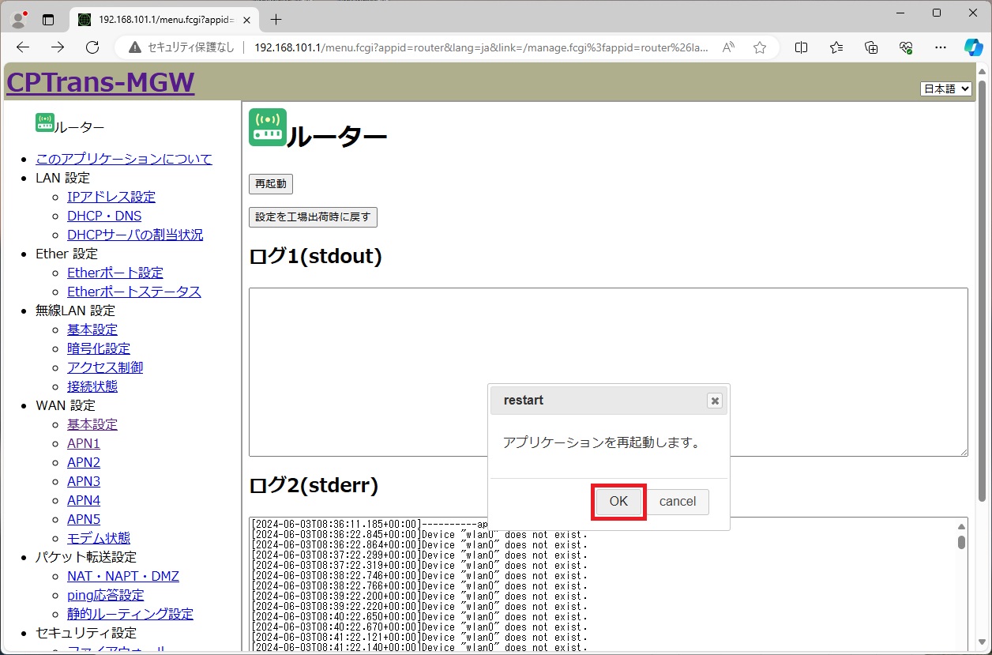Confirm restart by pressing OK
The height and width of the screenshot is (655, 992).
point(618,502)
